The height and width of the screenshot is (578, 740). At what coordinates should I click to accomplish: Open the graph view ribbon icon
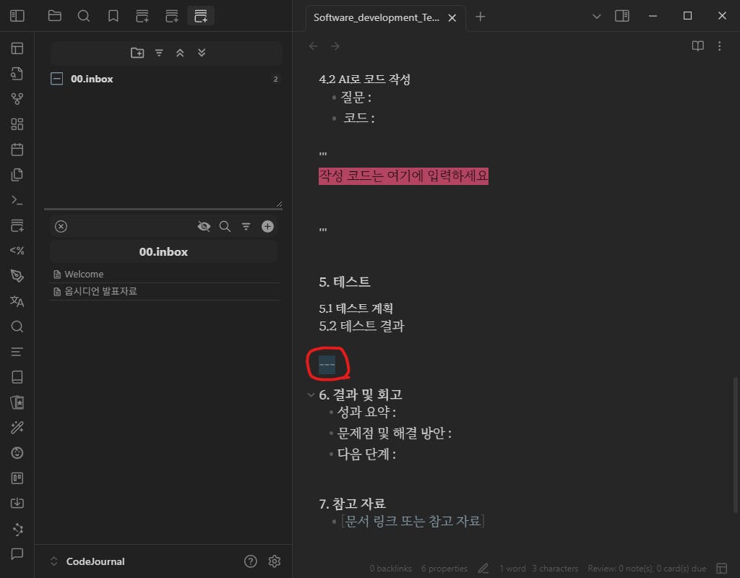tap(17, 98)
